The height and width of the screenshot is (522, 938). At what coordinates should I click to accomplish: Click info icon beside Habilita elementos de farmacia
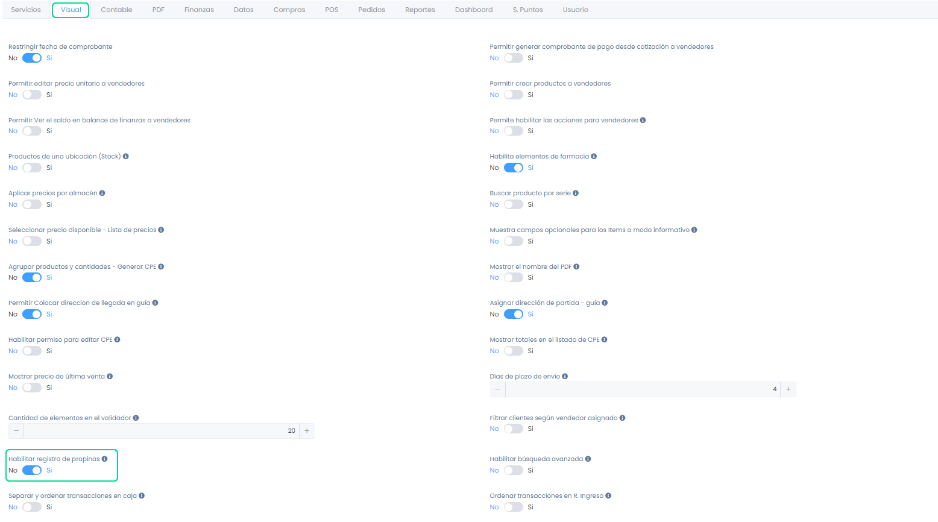(594, 156)
